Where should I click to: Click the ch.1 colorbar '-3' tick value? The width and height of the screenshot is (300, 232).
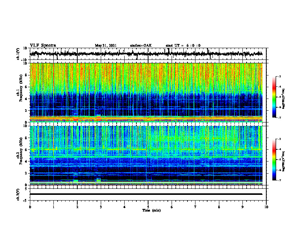click(x=280, y=76)
